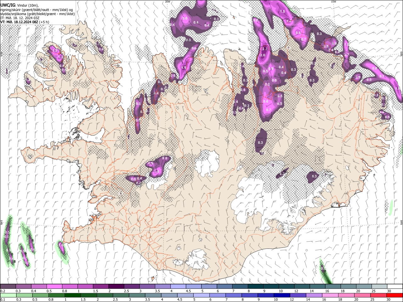This screenshot has height=302, width=403.
Task: Pick the pale green 0.1–0.3 rain legend swatch
Action: [x=8, y=295]
